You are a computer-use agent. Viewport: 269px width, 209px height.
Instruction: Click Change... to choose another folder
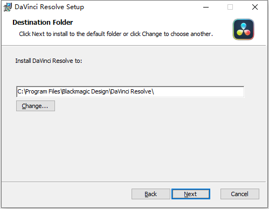(36, 106)
